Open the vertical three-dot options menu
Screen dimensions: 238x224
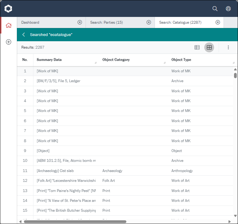tap(228, 47)
